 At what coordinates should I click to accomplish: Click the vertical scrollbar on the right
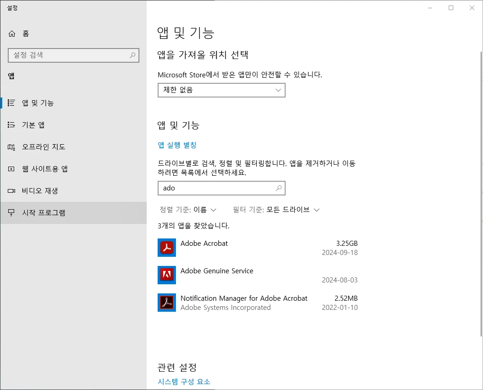[x=481, y=194]
